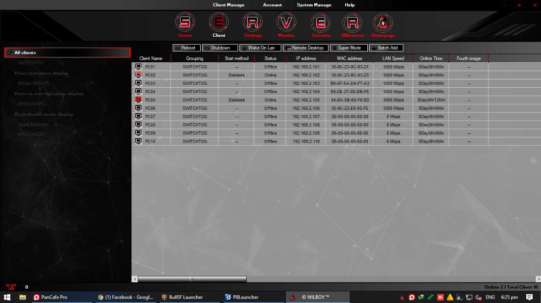Screen dimensions: 541x303
Task: Click the red PC05 online computer icon
Action: (x=138, y=100)
